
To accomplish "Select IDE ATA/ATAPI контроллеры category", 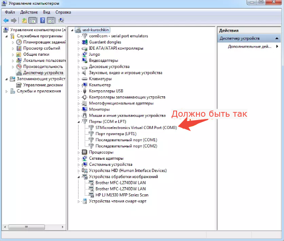I will (116, 48).
